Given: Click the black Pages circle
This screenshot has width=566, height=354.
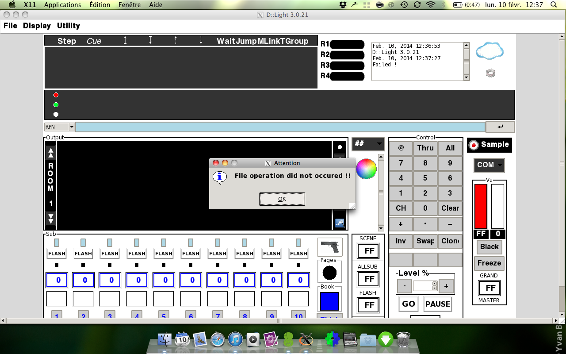Looking at the screenshot, I should pos(329,273).
